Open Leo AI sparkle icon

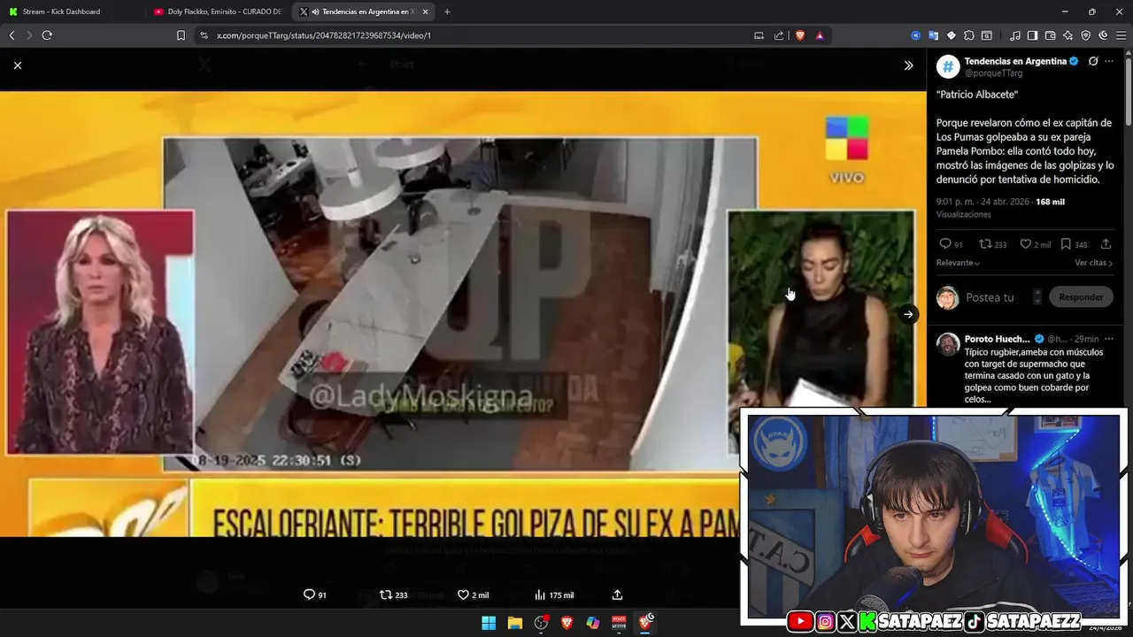tap(1068, 35)
